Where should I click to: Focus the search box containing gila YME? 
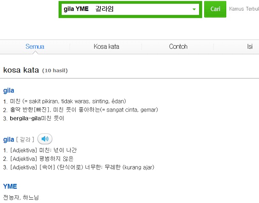click(127, 9)
